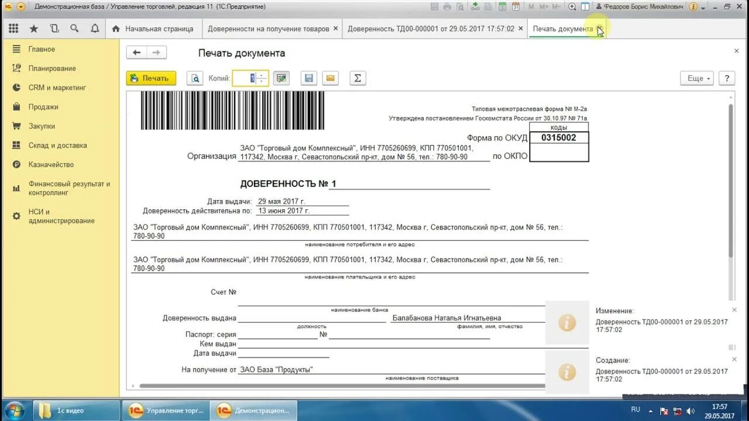The width and height of the screenshot is (749, 421).
Task: Toggle the window layout panel icon in the title bar
Action: 585,6
